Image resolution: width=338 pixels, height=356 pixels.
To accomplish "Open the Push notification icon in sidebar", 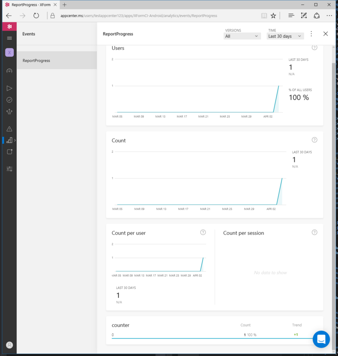I will click(9, 152).
